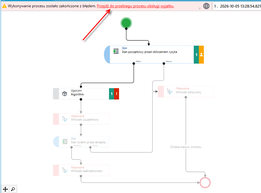Select 'Stan początkowy przed obliczeniem ryzyka' text

pos(149,52)
